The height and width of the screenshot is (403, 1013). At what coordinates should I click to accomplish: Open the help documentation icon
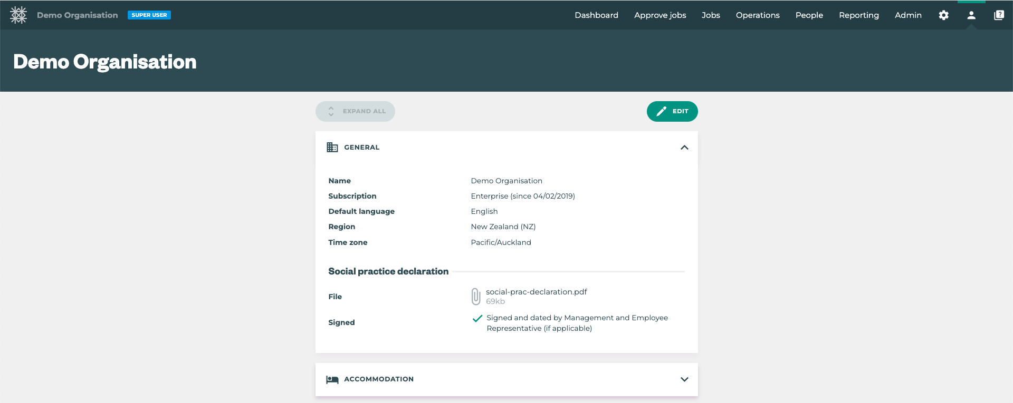pos(998,15)
